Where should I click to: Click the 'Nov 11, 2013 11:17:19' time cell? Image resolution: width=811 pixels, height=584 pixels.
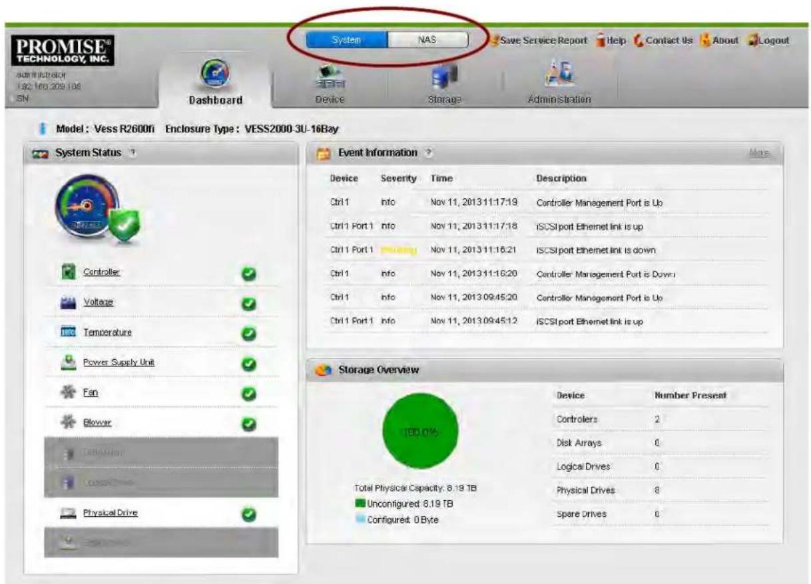click(474, 202)
